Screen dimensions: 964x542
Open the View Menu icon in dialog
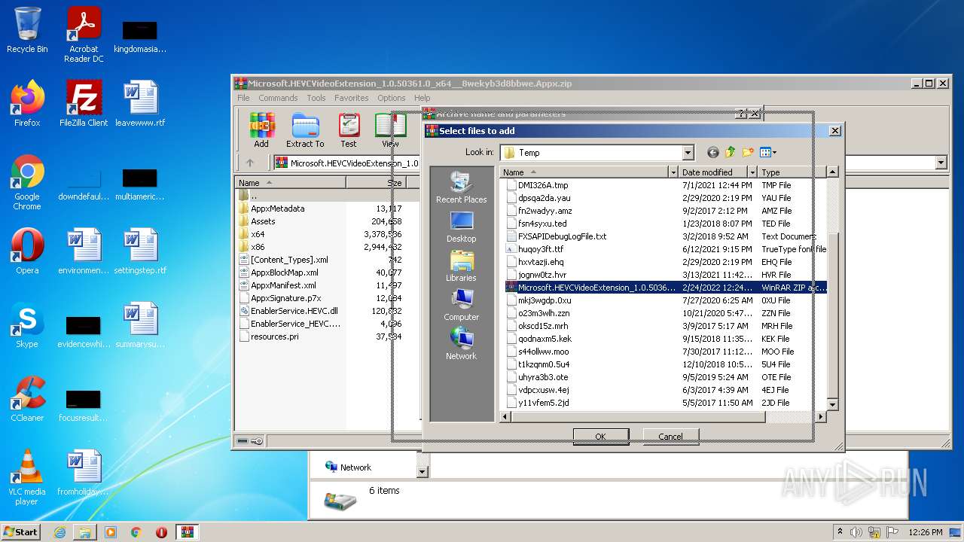(x=767, y=153)
